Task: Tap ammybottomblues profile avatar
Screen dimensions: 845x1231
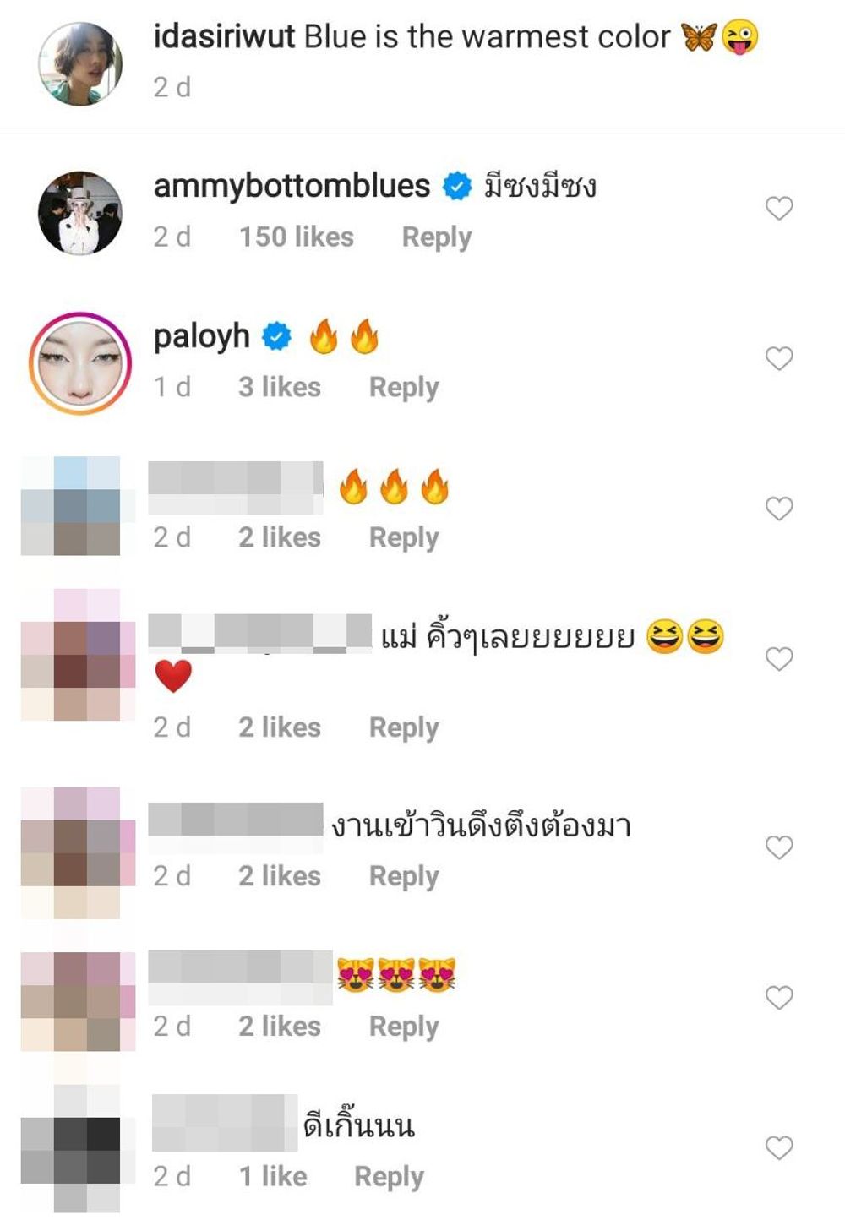Action: [x=80, y=213]
